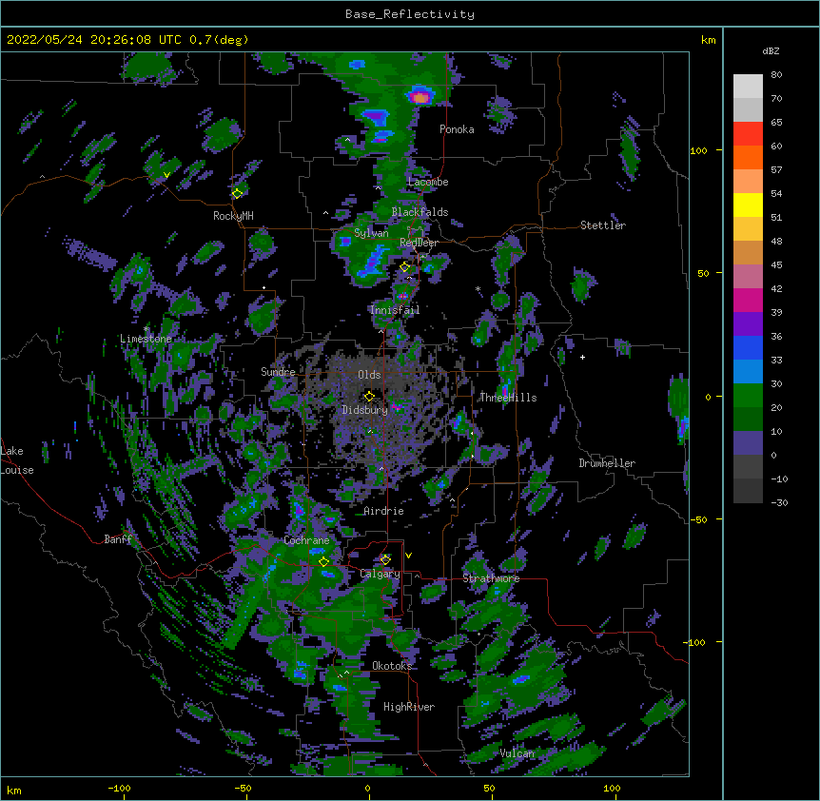Click the Vulcan label

click(517, 753)
